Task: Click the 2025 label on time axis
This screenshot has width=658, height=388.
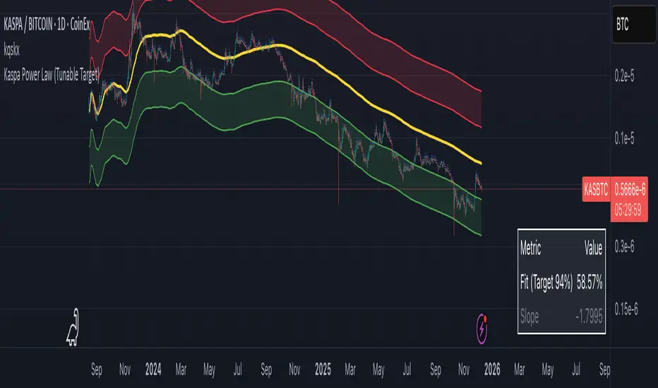Action: [323, 370]
